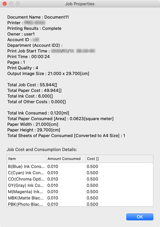Select the CO(Chroma Optimizer) row
This screenshot has width=160, height=227.
click(80, 179)
